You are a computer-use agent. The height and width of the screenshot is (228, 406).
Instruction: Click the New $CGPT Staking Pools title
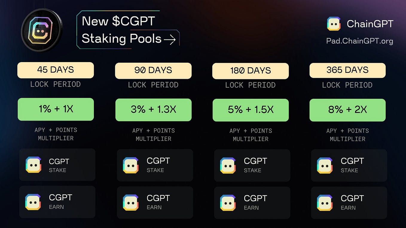122,30
